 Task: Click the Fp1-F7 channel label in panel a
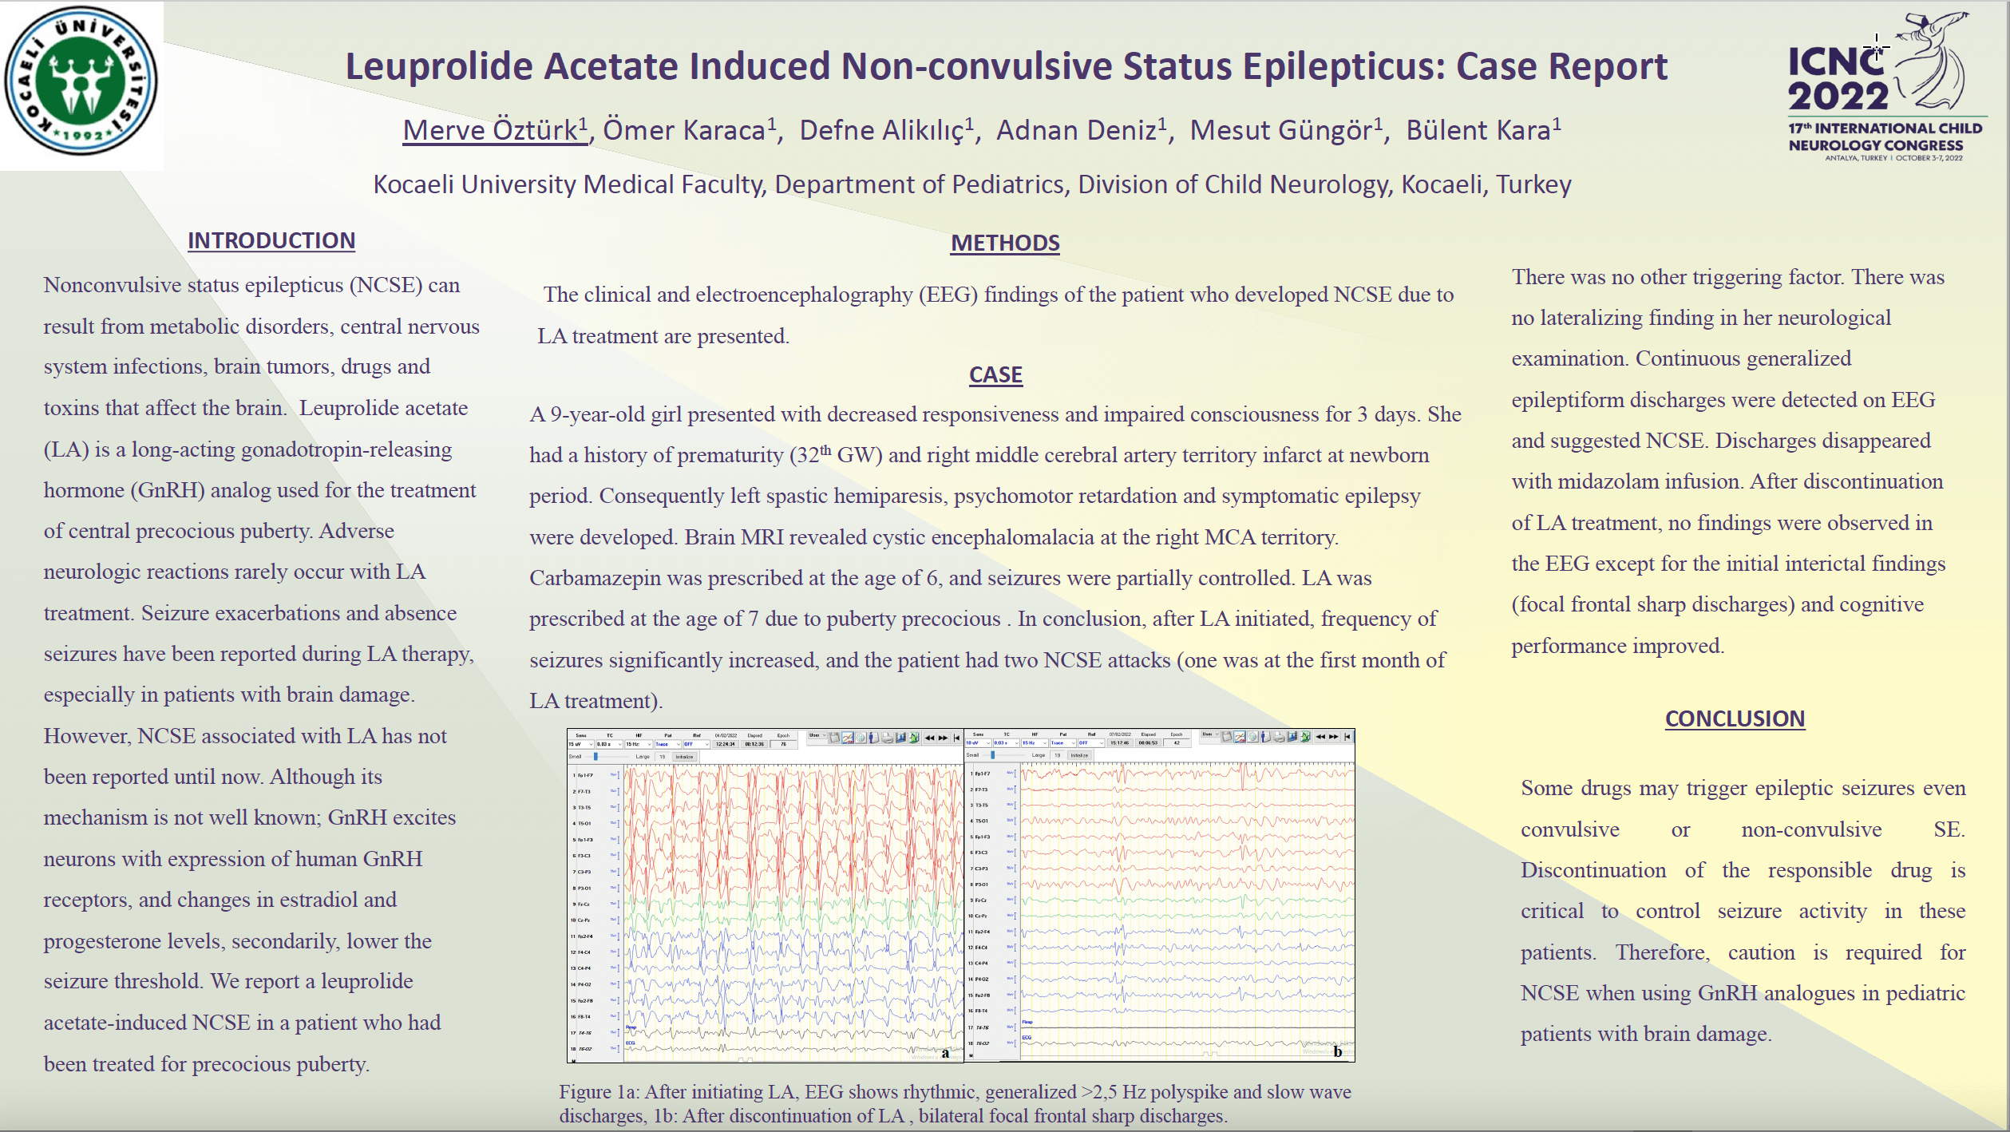(584, 775)
